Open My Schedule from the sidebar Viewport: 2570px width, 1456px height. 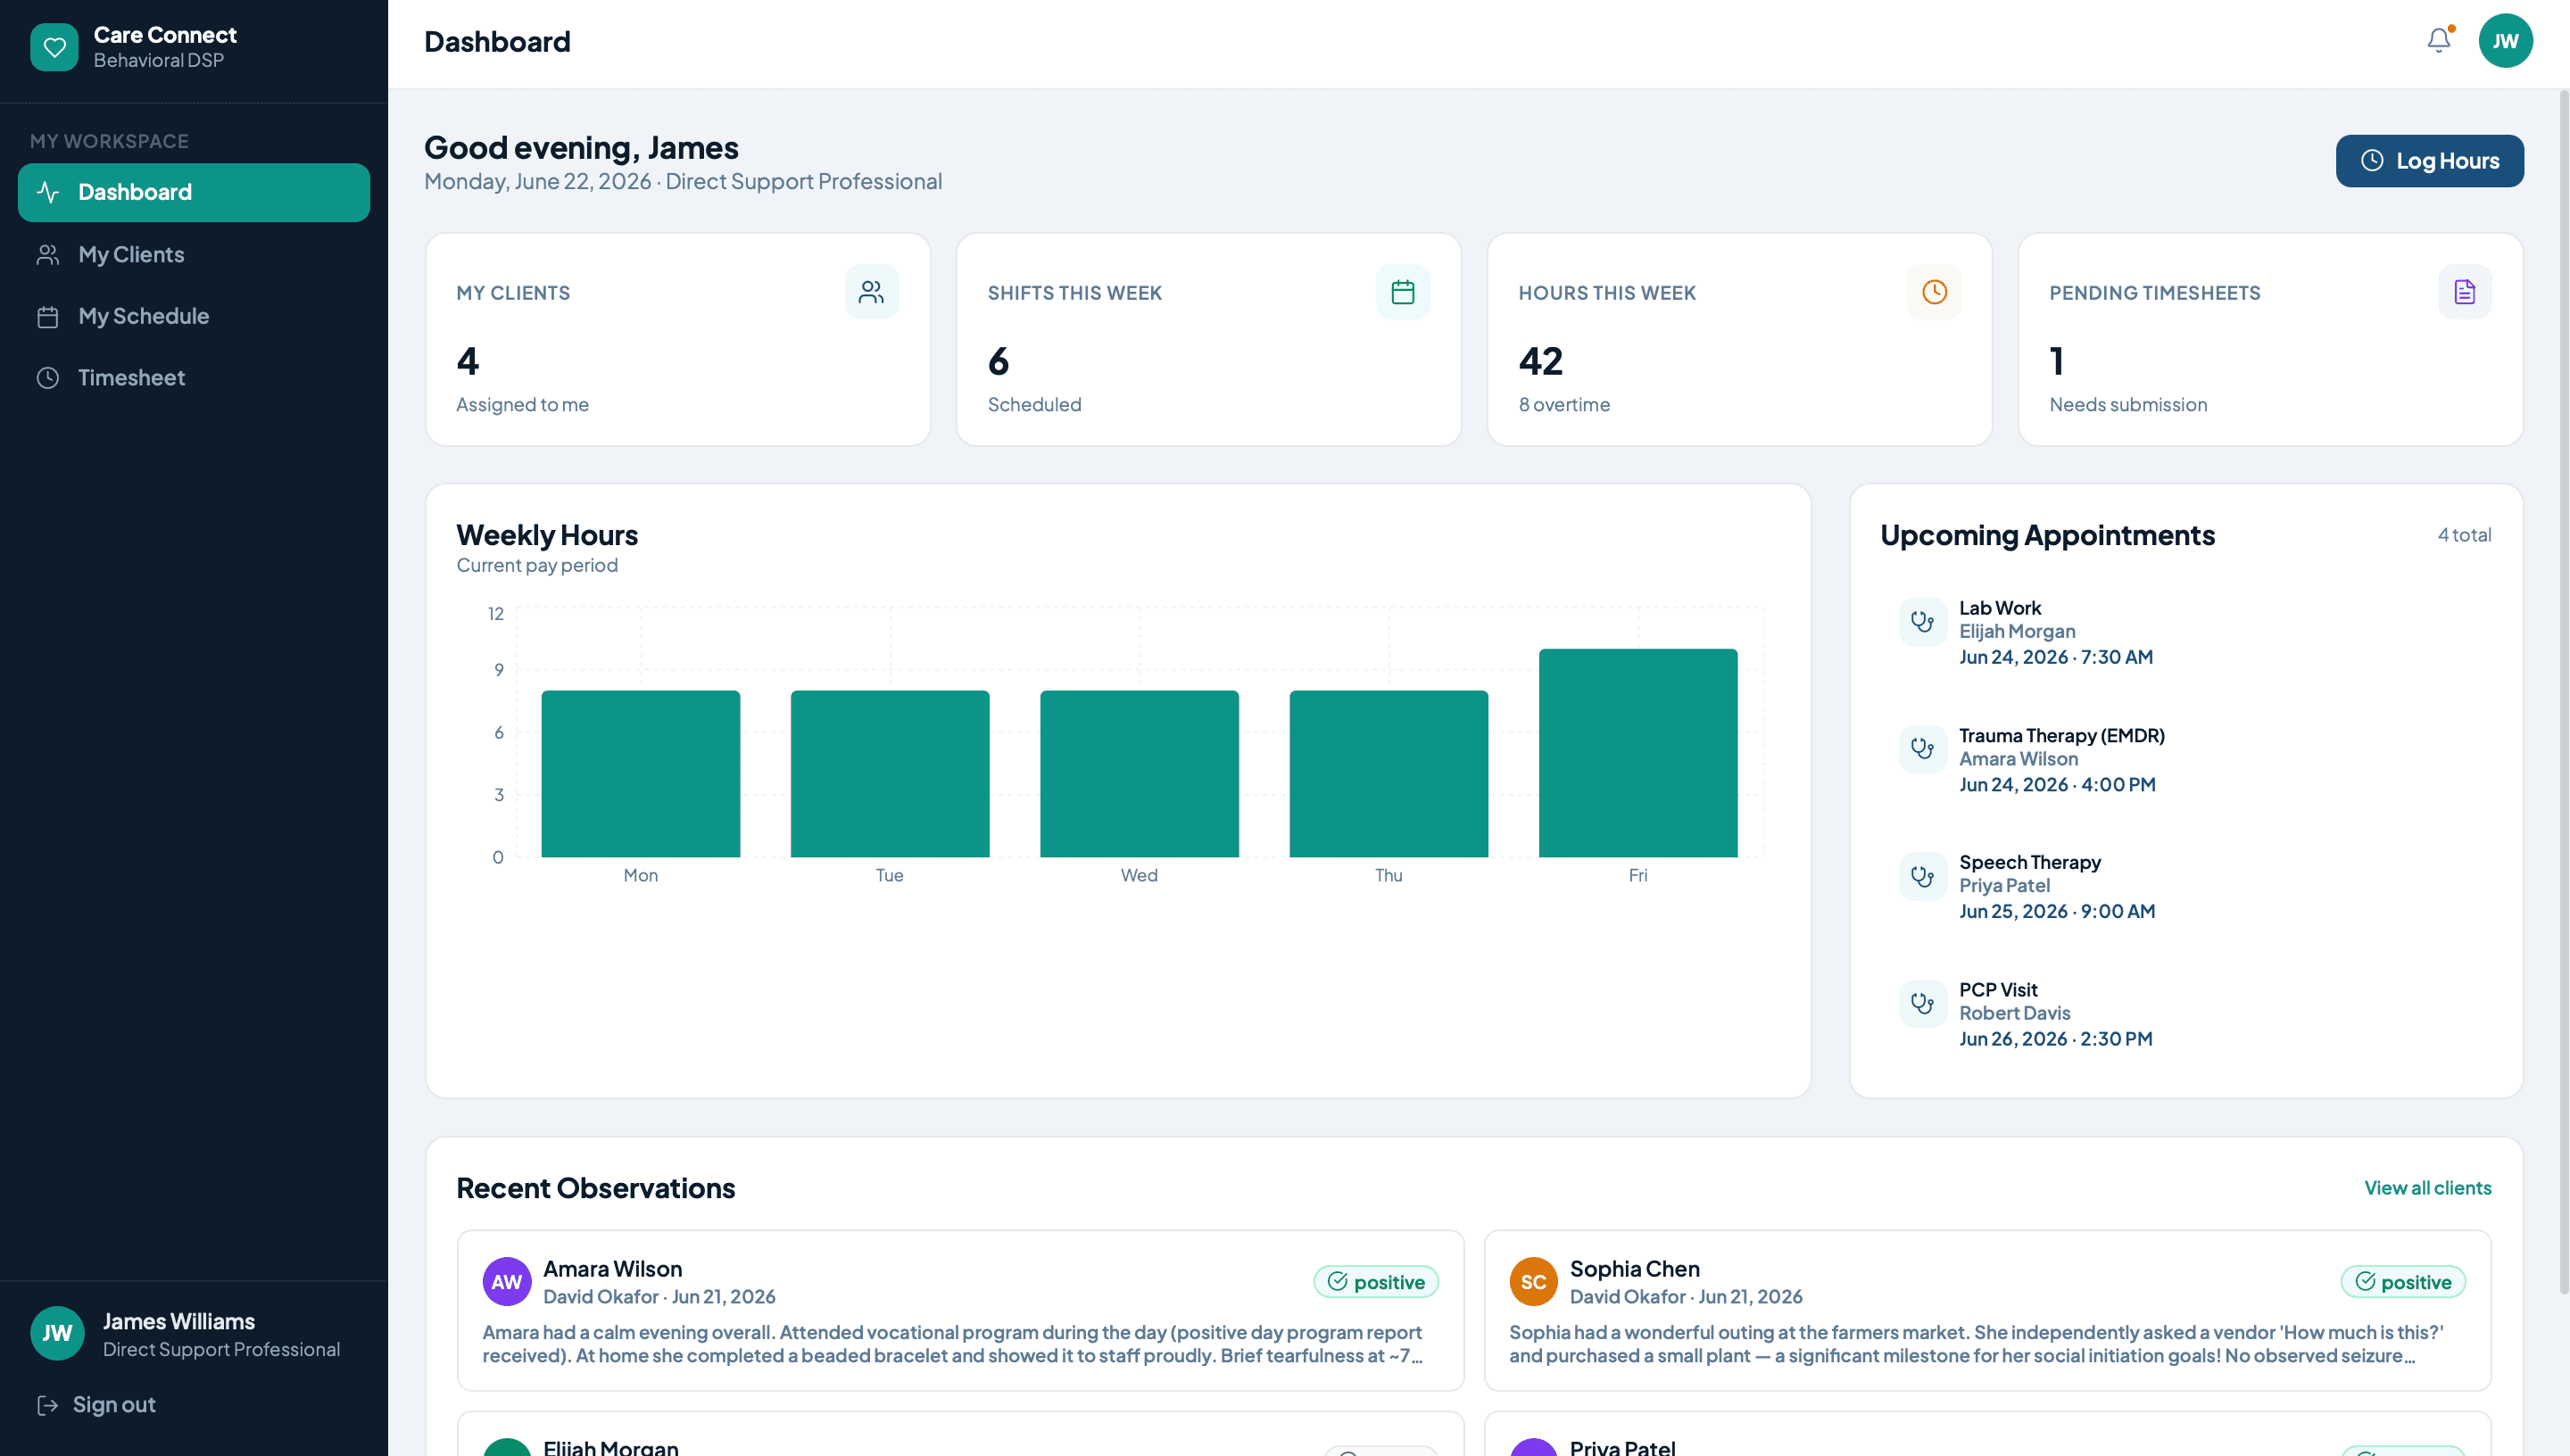click(194, 316)
